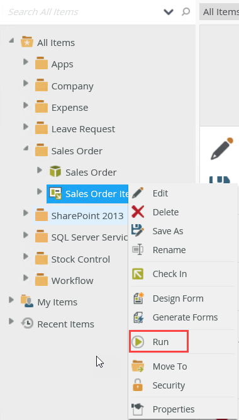Click the Rename icon in menu

138,249
